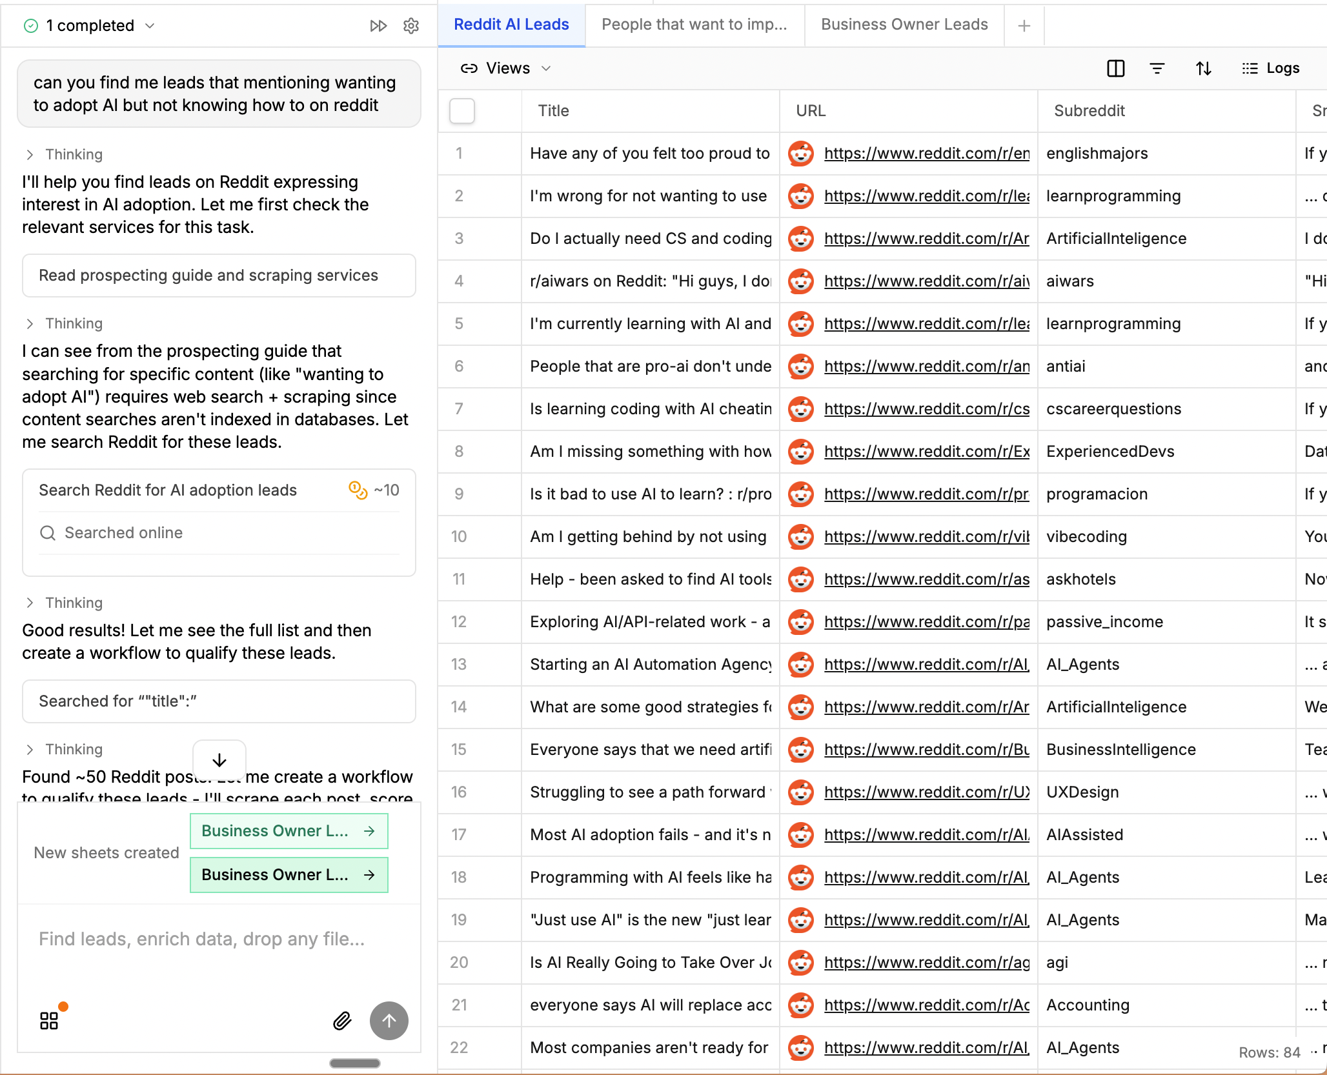
Task: Click the Find leads message input field
Action: click(x=201, y=939)
